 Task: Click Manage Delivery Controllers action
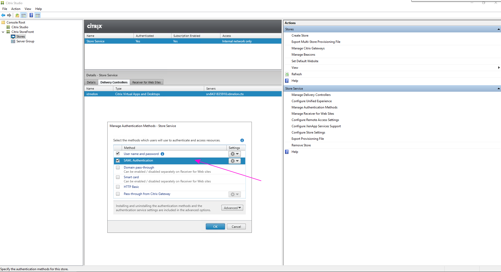tap(311, 95)
